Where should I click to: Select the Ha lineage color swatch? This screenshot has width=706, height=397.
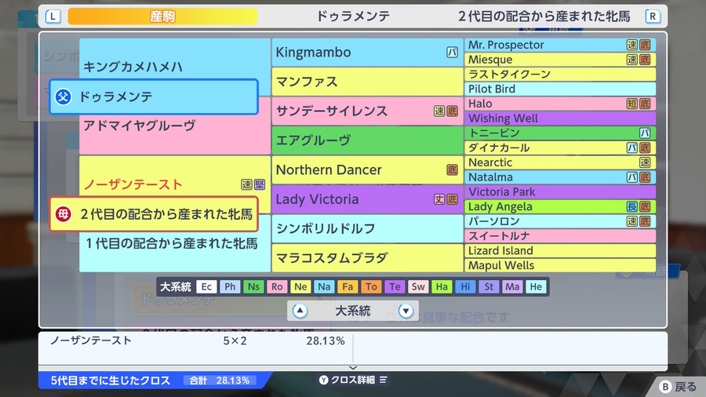click(x=442, y=286)
